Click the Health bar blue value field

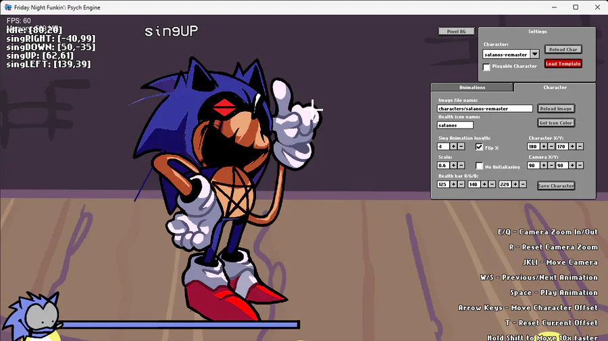pyautogui.click(x=505, y=185)
